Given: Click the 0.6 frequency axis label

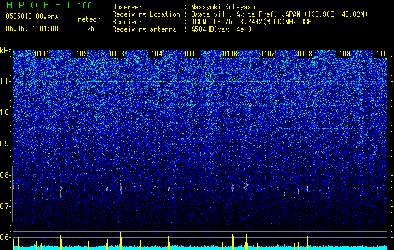Looking at the screenshot, I should (6, 237).
